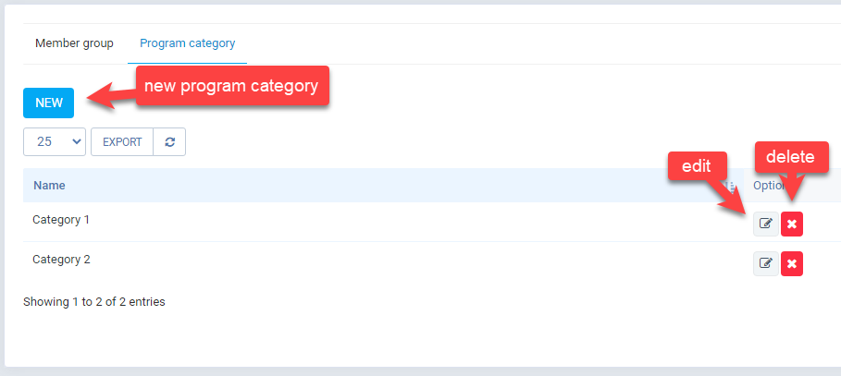Delete Category 1 using the red X

click(792, 224)
